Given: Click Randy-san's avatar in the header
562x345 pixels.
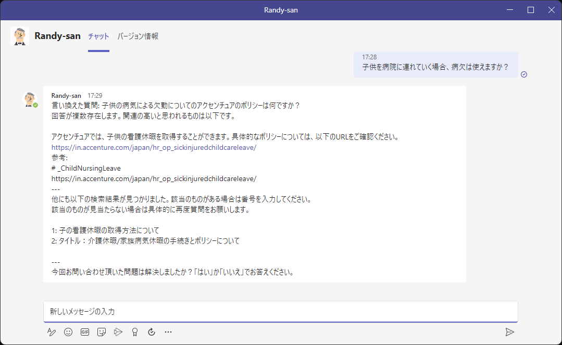Looking at the screenshot, I should 20,36.
